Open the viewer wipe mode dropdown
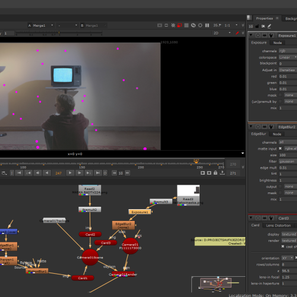The height and width of the screenshot is (297, 297). (67, 26)
